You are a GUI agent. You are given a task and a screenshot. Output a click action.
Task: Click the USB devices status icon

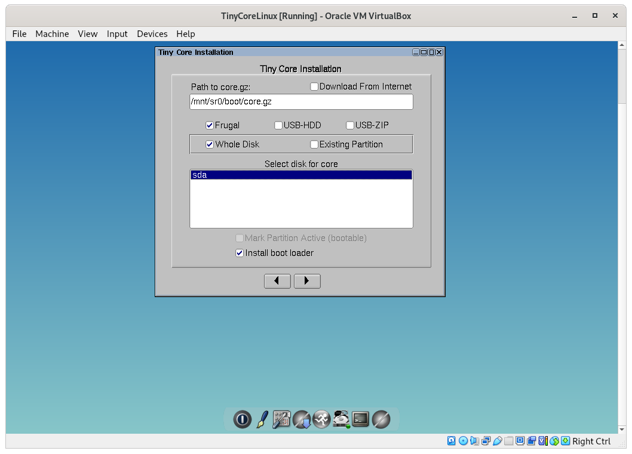(x=498, y=441)
